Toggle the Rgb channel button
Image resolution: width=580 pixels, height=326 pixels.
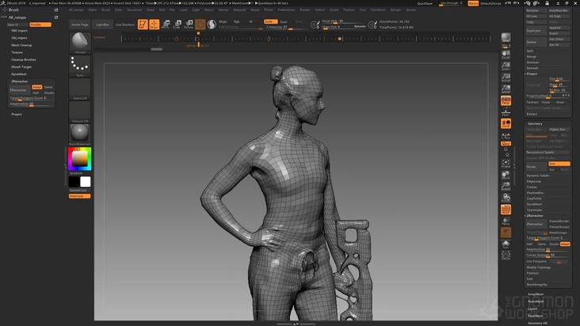pos(237,22)
